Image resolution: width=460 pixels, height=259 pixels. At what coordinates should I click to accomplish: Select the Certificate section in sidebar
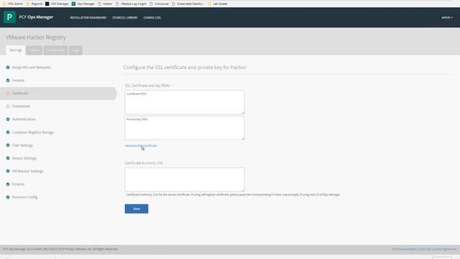point(58,94)
